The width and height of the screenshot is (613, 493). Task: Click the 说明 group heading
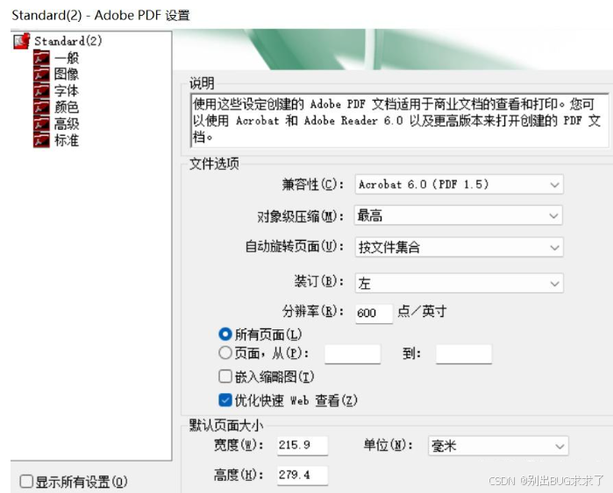point(202,83)
